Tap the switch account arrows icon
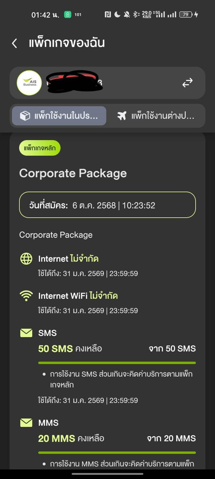215x479 pixels. point(188,83)
